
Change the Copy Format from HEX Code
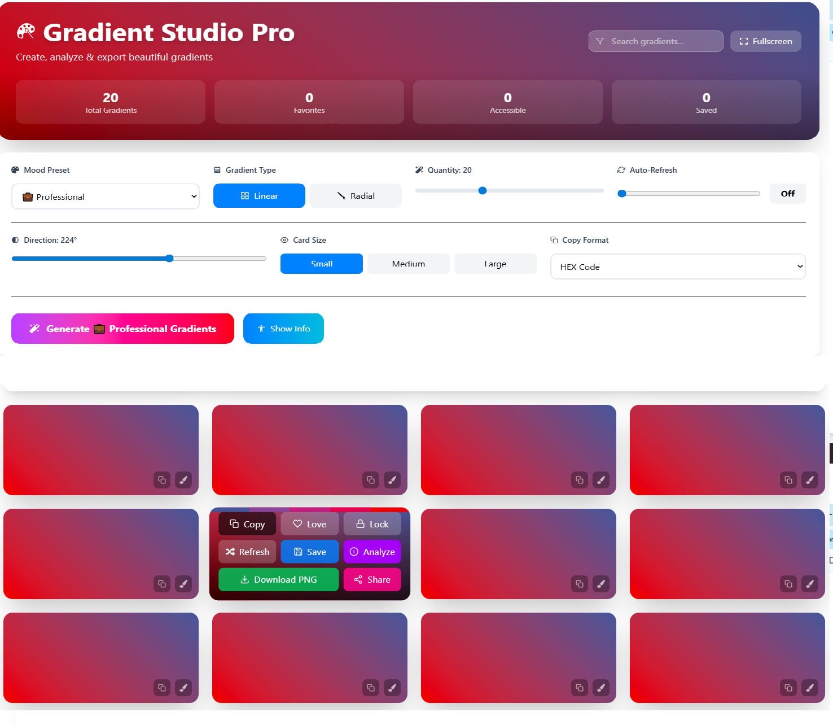coord(677,267)
